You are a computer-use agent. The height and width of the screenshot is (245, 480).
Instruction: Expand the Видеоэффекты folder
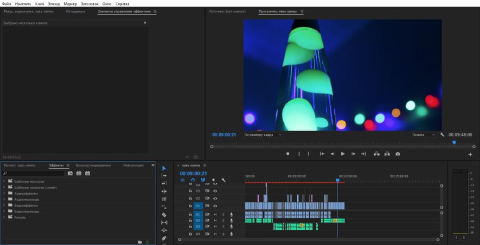coord(4,205)
